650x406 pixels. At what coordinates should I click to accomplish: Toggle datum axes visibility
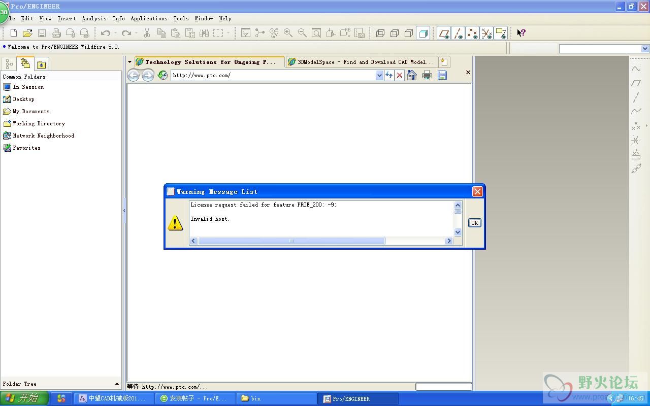[x=458, y=33]
